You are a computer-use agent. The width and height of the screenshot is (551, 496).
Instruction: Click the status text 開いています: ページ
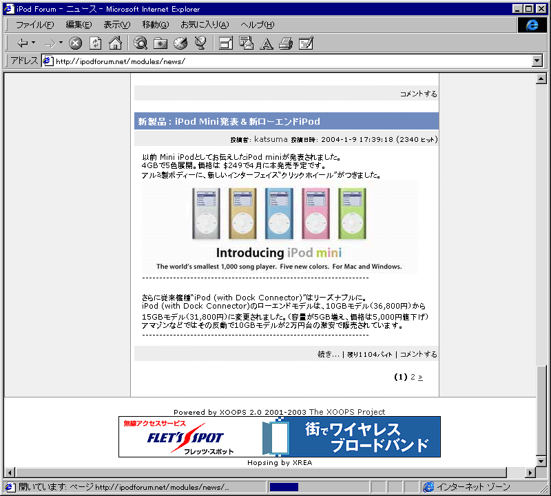pyautogui.click(x=56, y=487)
